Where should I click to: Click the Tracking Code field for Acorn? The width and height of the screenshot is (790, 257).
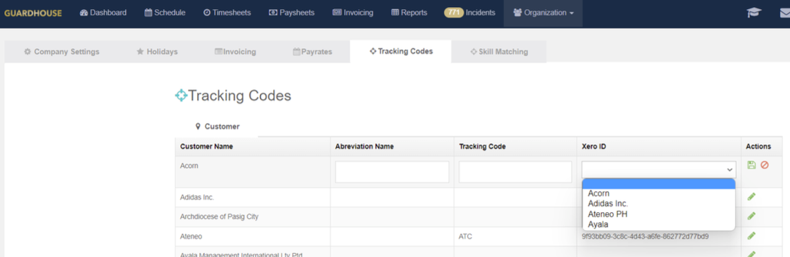(x=516, y=172)
